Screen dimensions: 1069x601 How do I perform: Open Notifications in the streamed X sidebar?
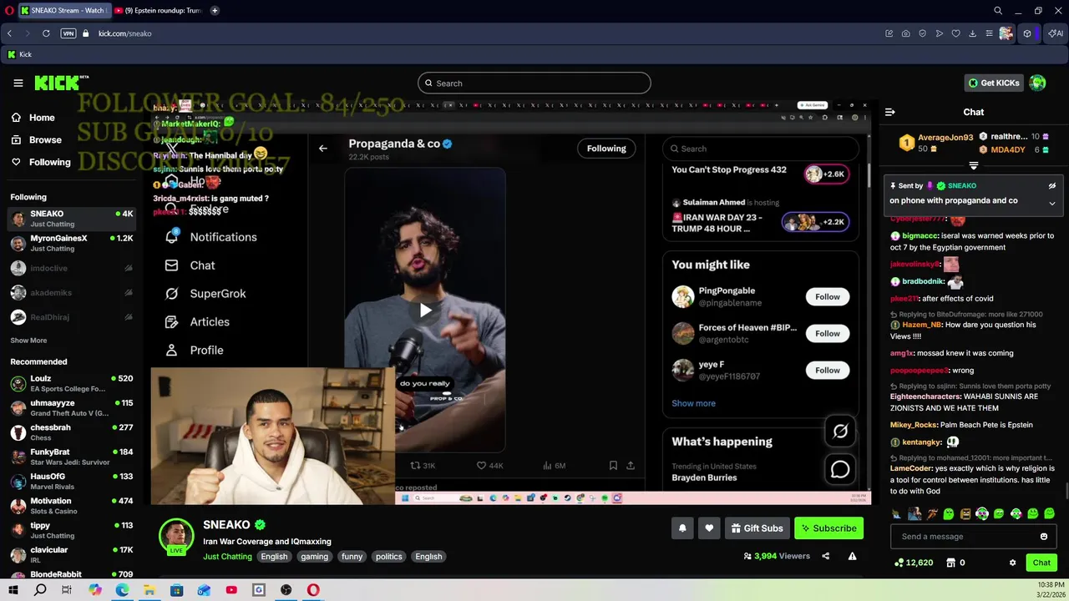coord(210,237)
